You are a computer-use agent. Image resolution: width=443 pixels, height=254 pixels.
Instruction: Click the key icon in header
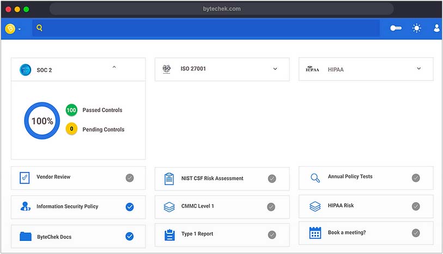coord(396,28)
